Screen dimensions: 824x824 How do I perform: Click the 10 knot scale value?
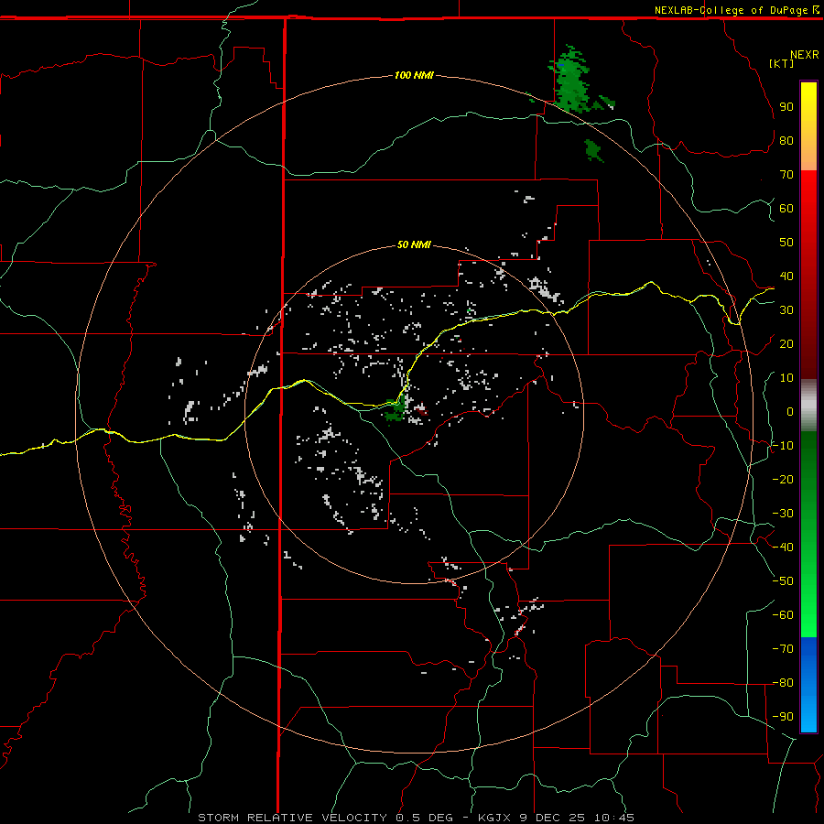[786, 378]
